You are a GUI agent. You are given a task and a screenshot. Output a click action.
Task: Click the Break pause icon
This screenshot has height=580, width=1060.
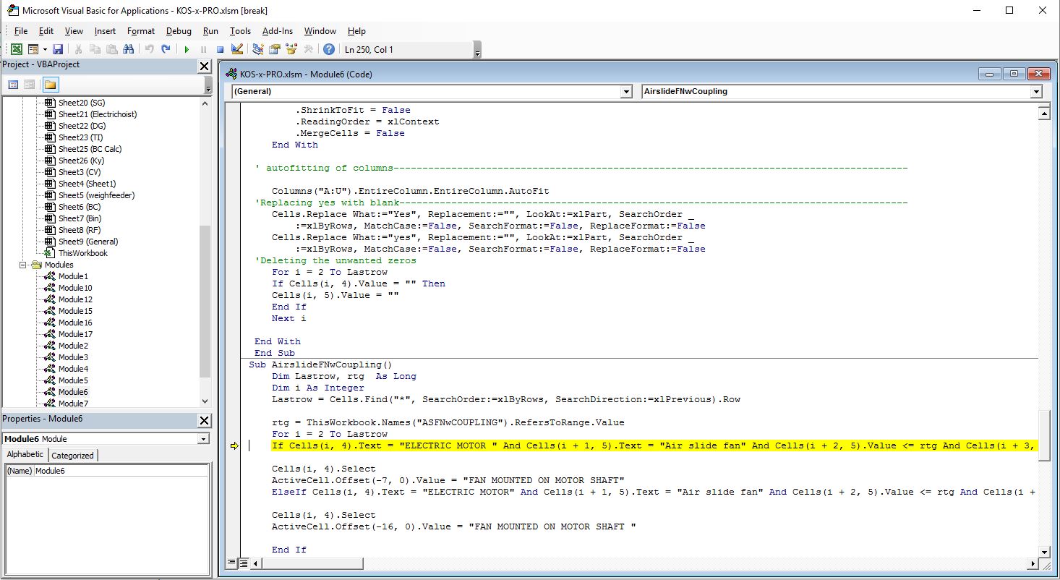pyautogui.click(x=203, y=49)
